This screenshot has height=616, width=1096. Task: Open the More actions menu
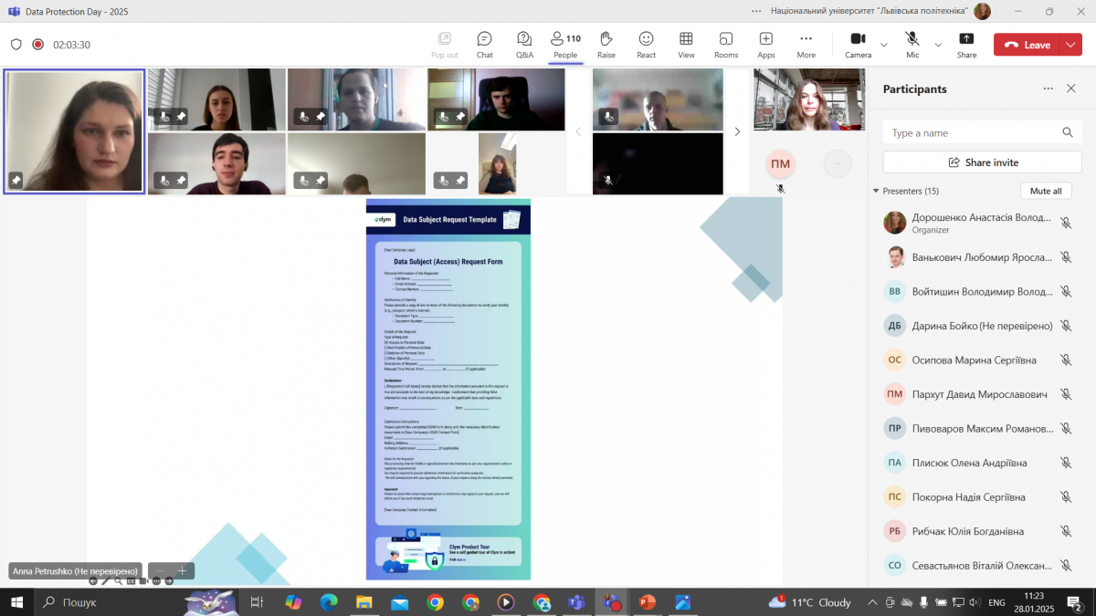tap(806, 45)
